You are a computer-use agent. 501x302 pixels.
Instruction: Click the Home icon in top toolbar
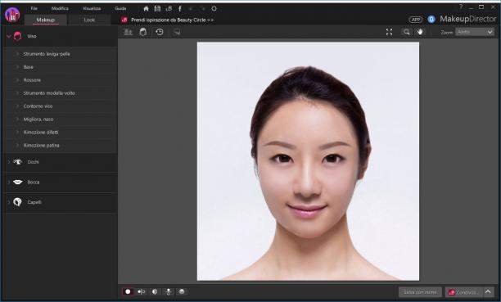point(146,9)
